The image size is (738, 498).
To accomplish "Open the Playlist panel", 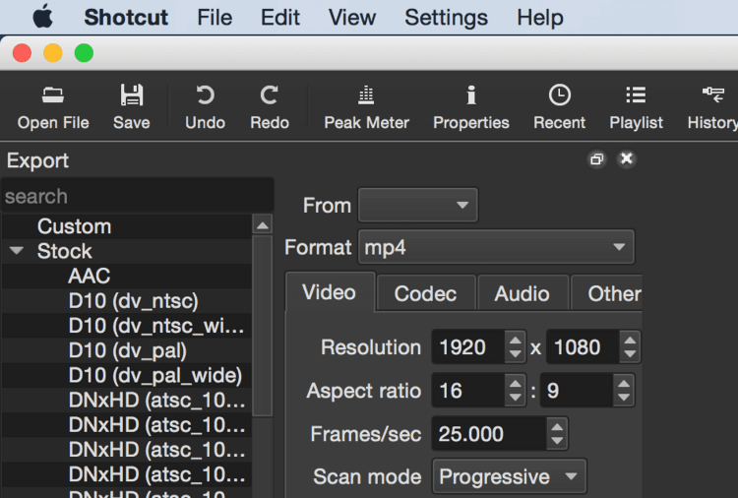I will click(x=636, y=107).
